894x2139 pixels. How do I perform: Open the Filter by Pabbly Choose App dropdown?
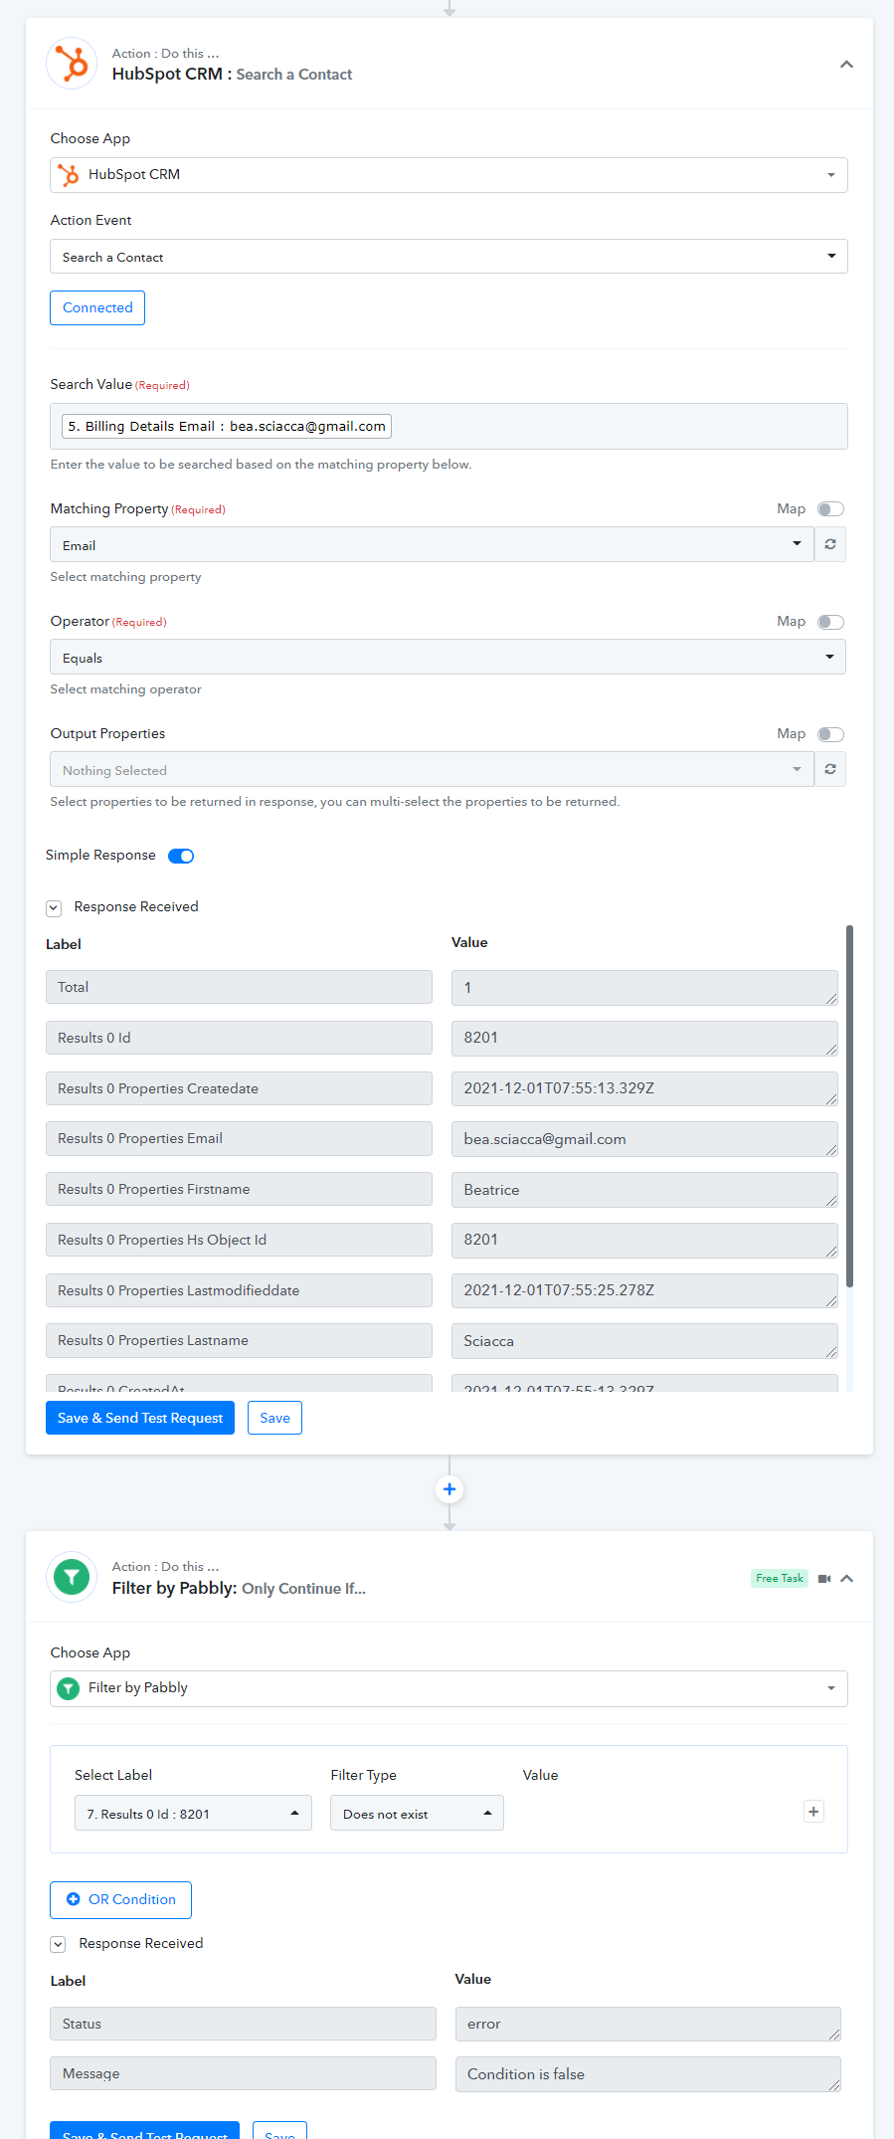(x=448, y=1688)
